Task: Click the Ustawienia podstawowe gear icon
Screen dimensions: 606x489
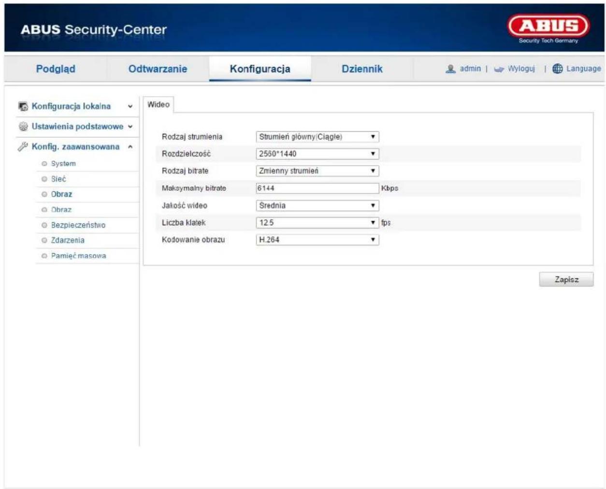Action: 23,127
